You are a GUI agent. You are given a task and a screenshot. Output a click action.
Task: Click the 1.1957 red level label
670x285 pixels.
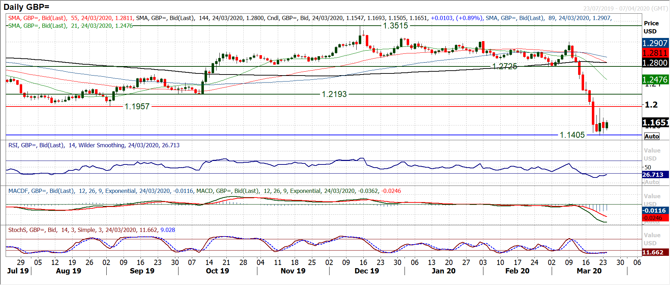[137, 106]
